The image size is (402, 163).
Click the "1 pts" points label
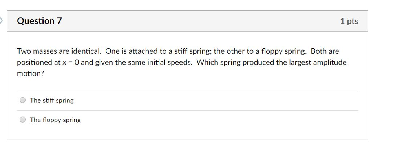(349, 21)
